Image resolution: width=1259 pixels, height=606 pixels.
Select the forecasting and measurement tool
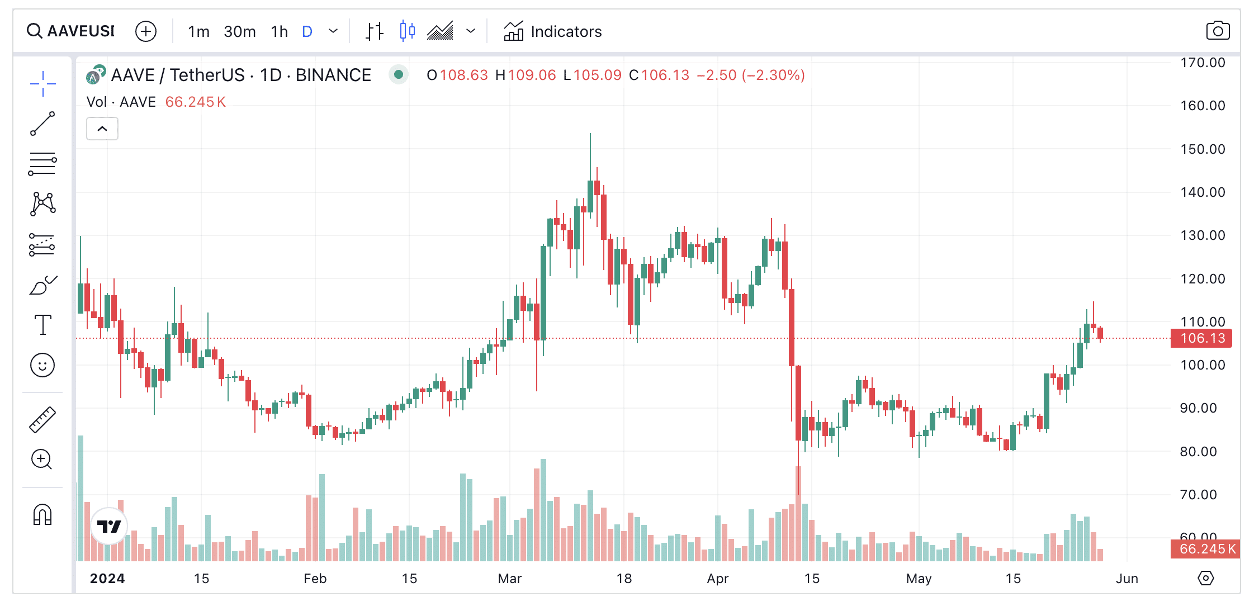[42, 245]
